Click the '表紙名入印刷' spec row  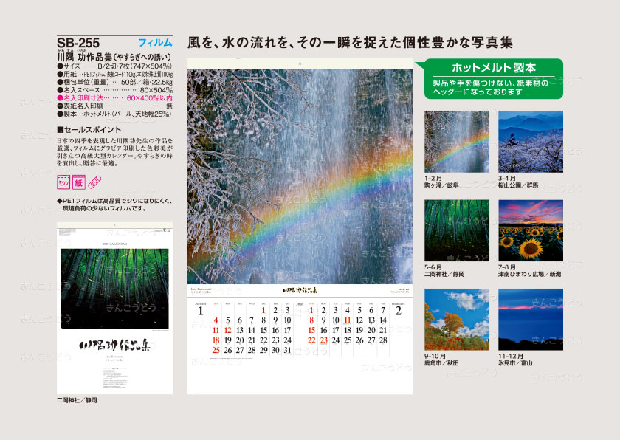[114, 106]
